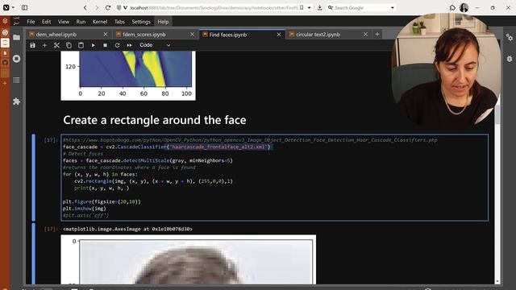The width and height of the screenshot is (516, 290).
Task: Toggle the browser side panel
Action: pyautogui.click(x=24, y=7)
